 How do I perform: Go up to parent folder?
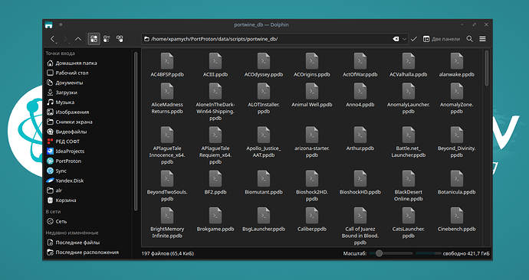(x=78, y=39)
